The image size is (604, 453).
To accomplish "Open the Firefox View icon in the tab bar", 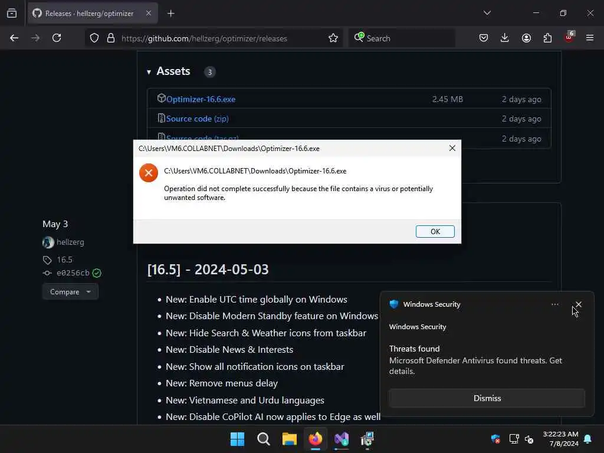I will pos(12,13).
